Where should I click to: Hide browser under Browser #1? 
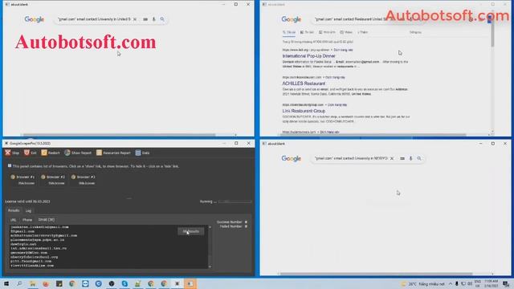27,183
